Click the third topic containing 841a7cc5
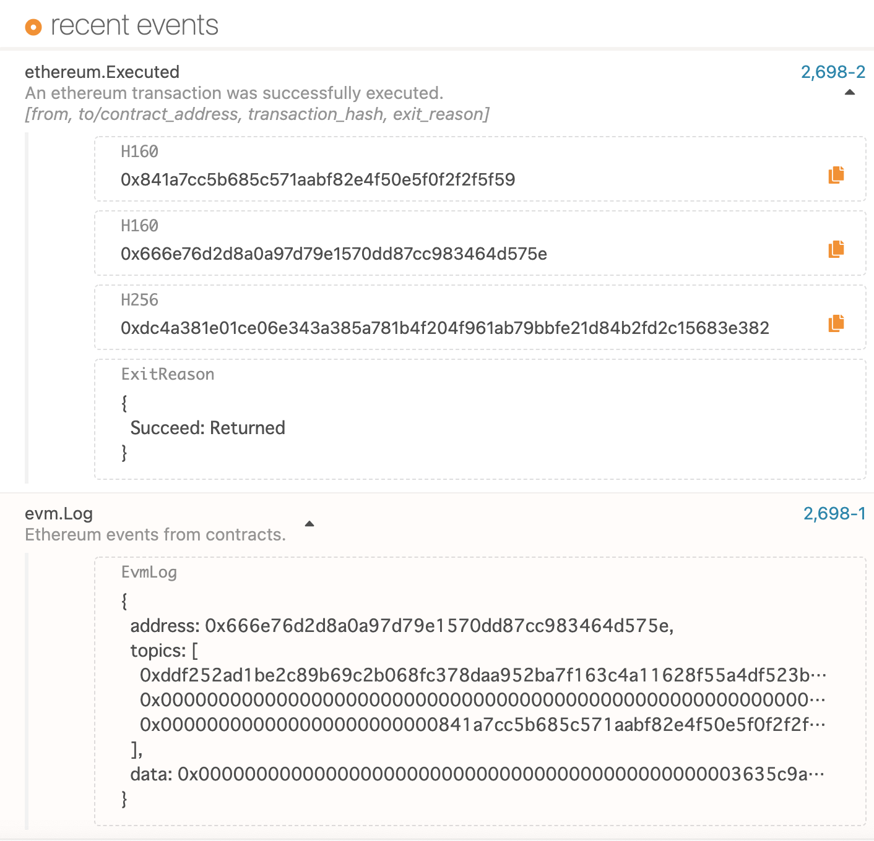Image resolution: width=874 pixels, height=841 pixels. pyautogui.click(x=482, y=725)
